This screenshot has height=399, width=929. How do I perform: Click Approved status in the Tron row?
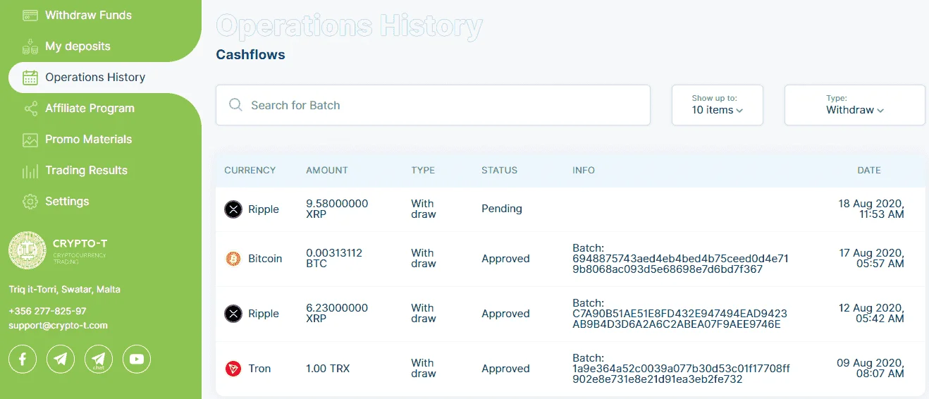[505, 369]
